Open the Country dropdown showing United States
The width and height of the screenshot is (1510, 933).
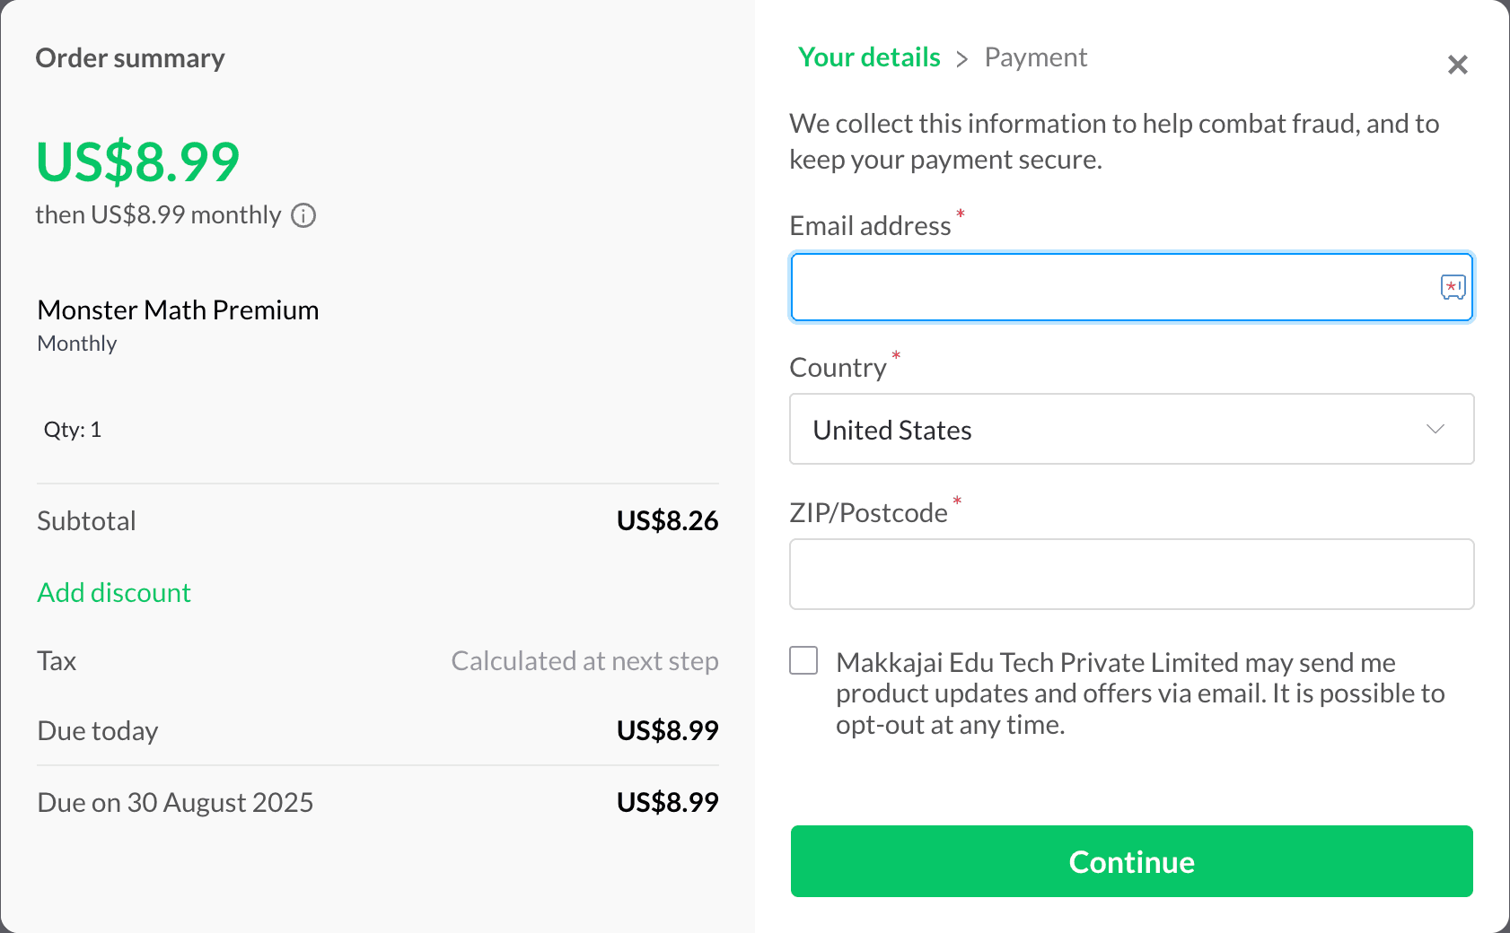[x=1131, y=430]
